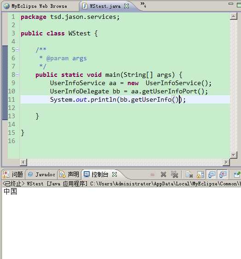
Task: Toggle Scroll Lock in console toolbar
Action: click(x=200, y=174)
